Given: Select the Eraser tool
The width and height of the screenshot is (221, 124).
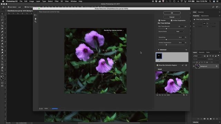Looking at the screenshot, I should pyautogui.click(x=2, y=44).
